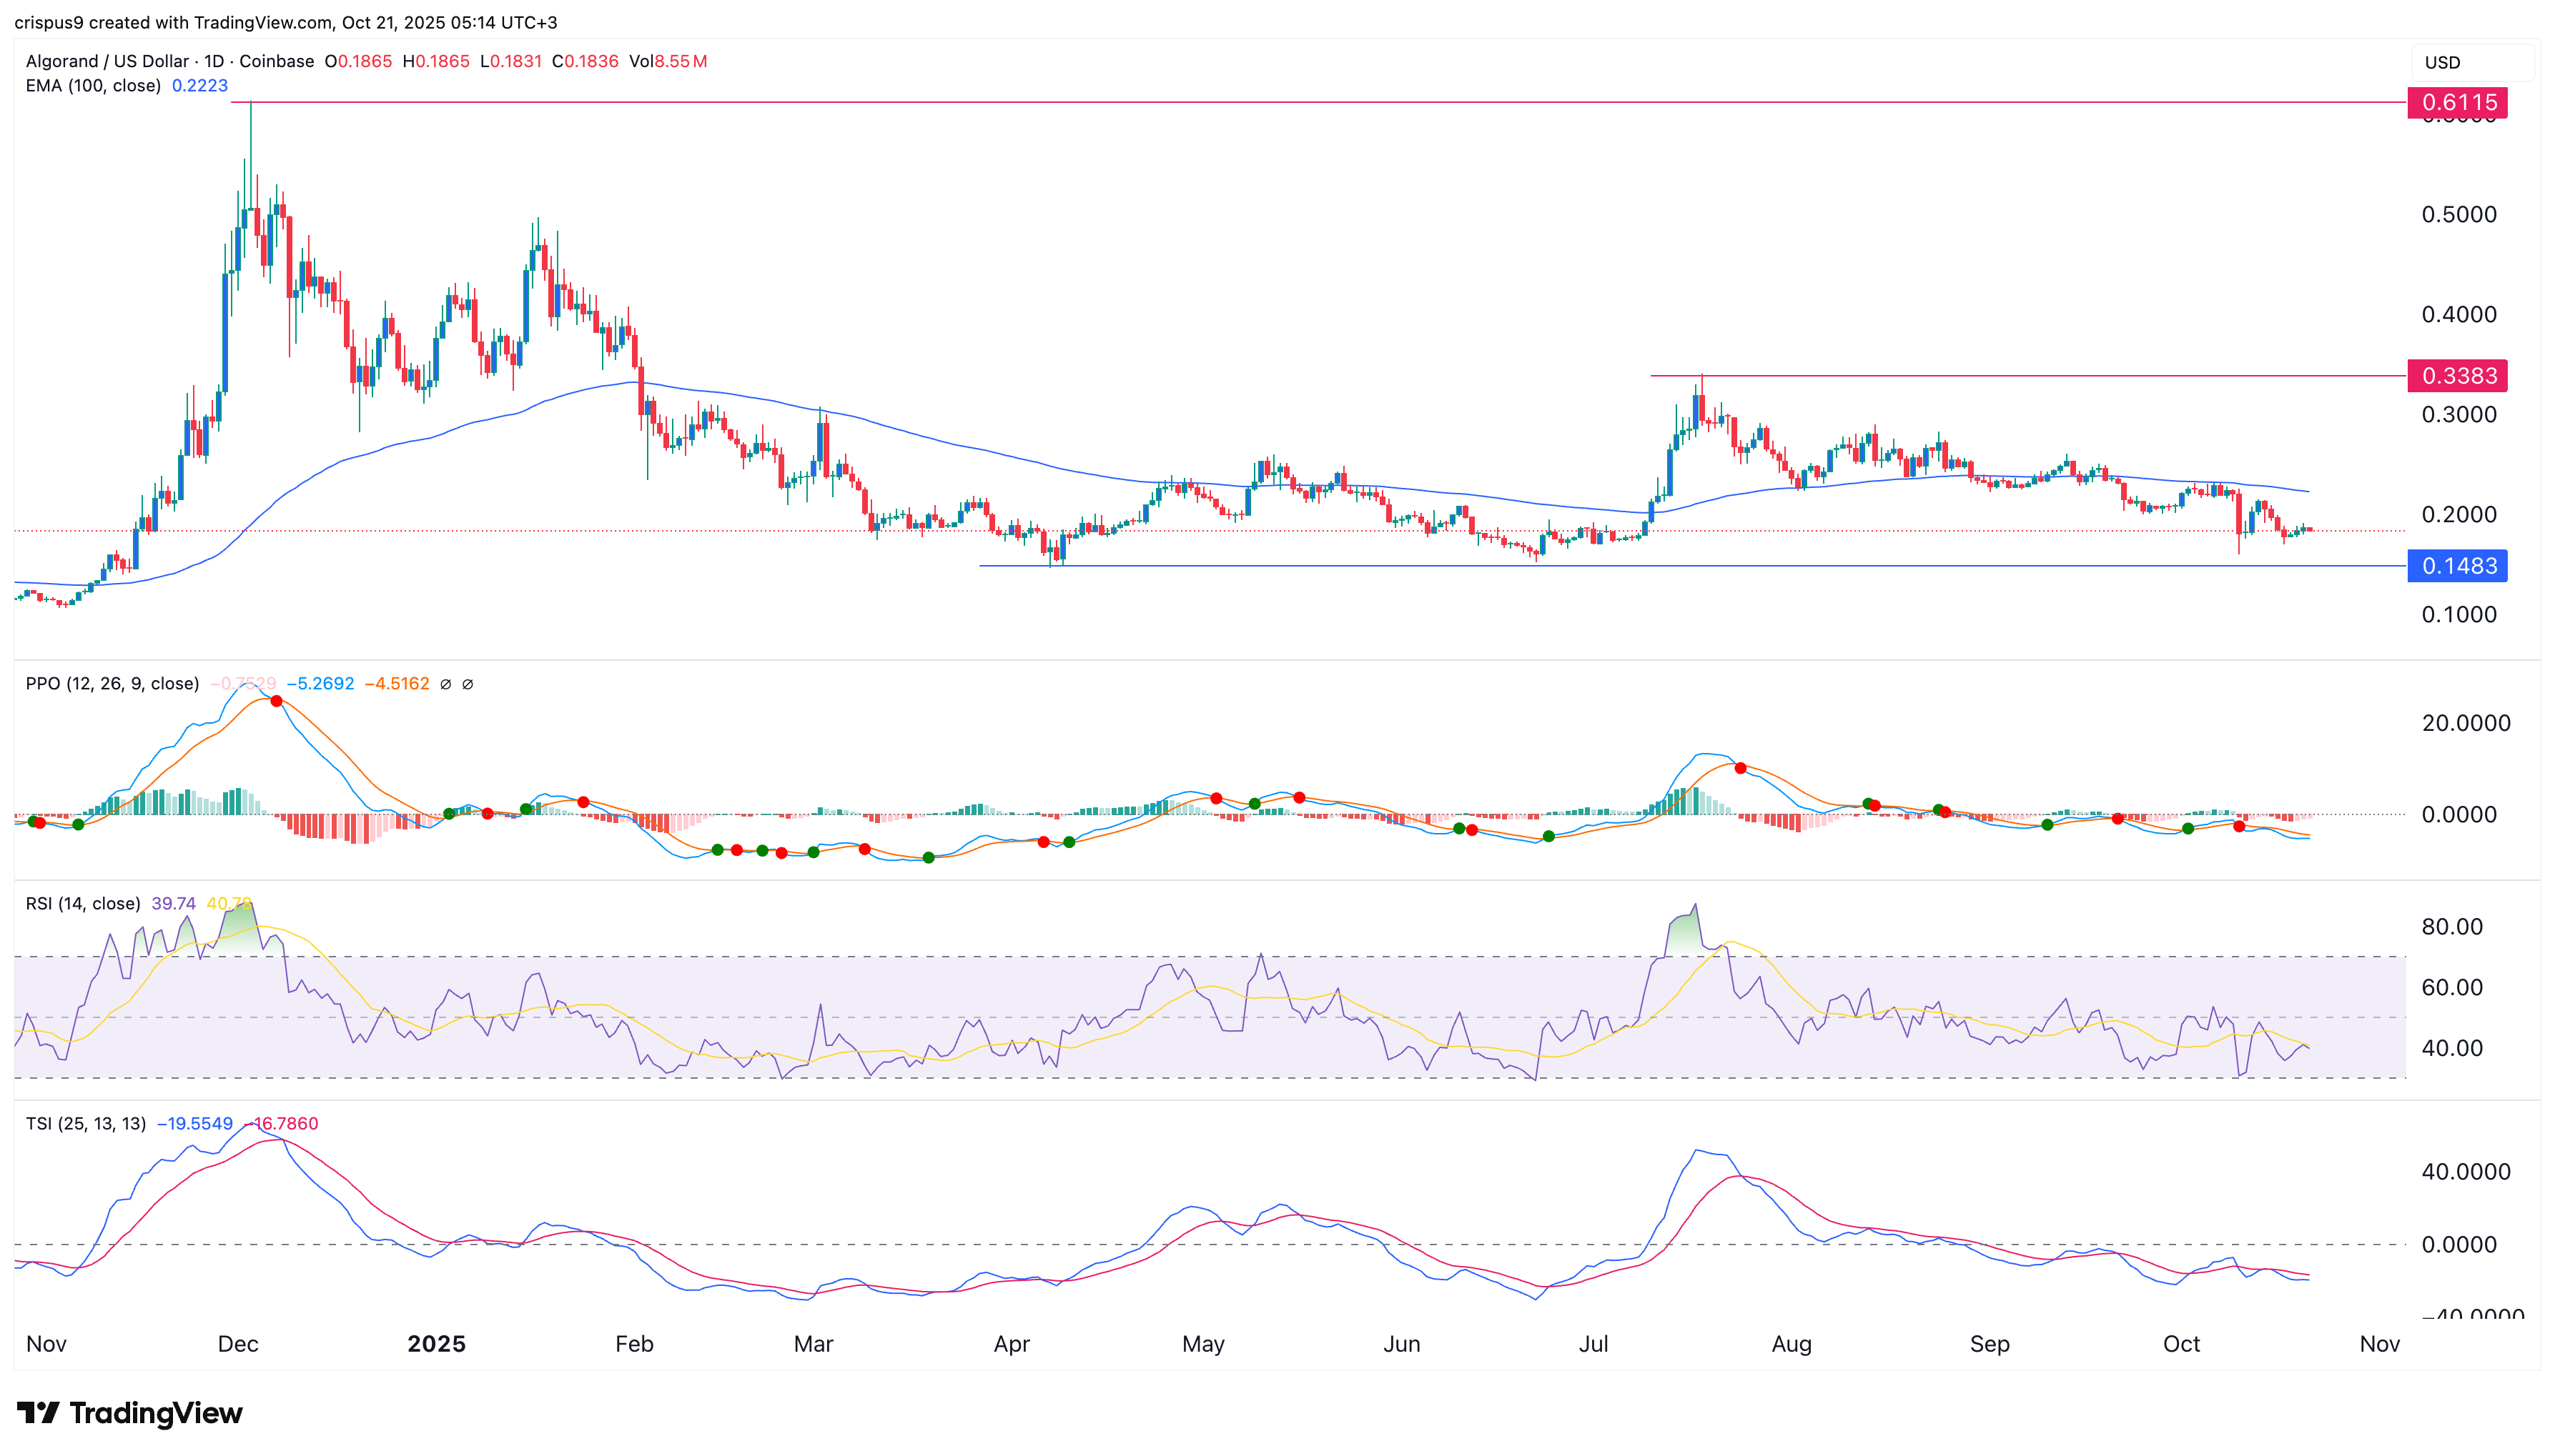Select the TSI (25, 13, 13) indicator legend
The image size is (2555, 1456).
(85, 1124)
